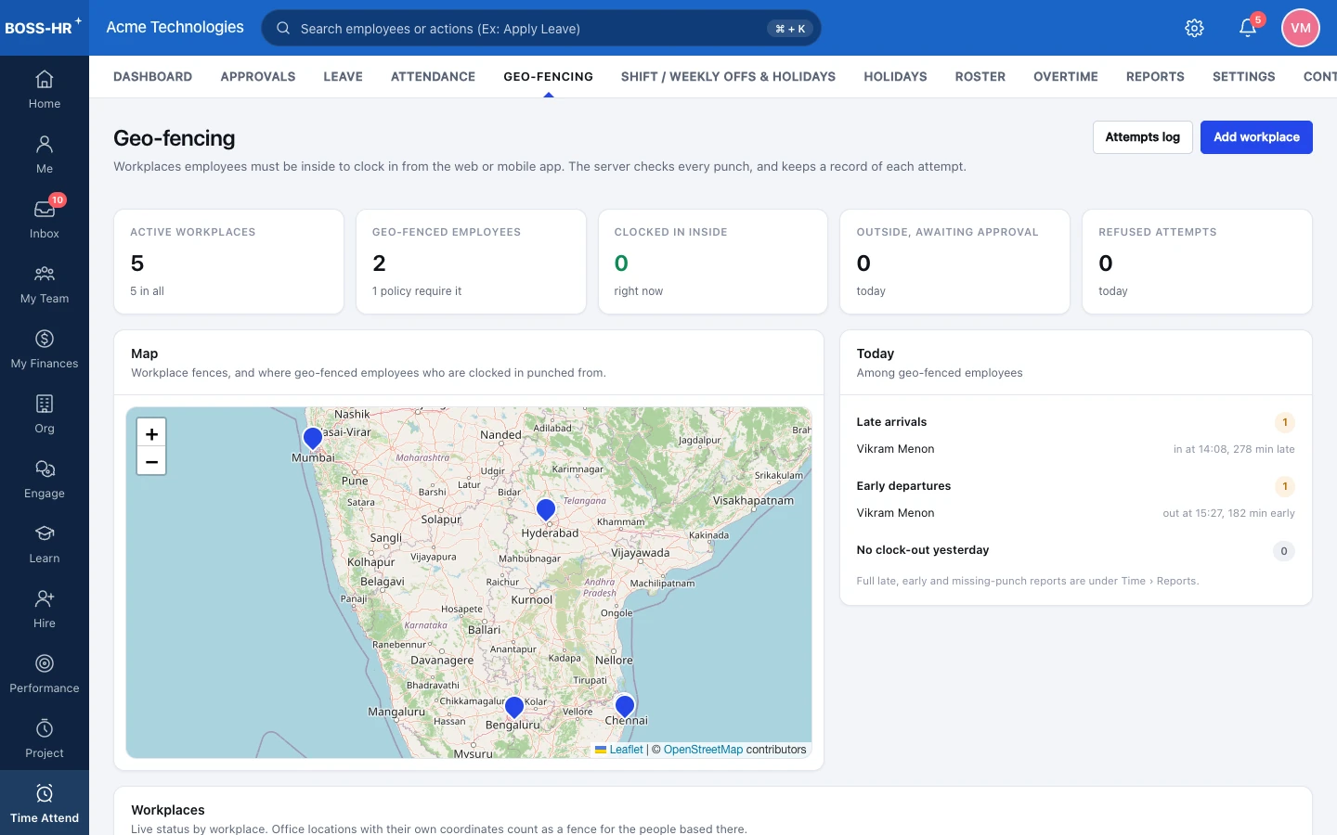Image resolution: width=1337 pixels, height=835 pixels.
Task: Focus the search employees or actions field
Action: tap(541, 28)
